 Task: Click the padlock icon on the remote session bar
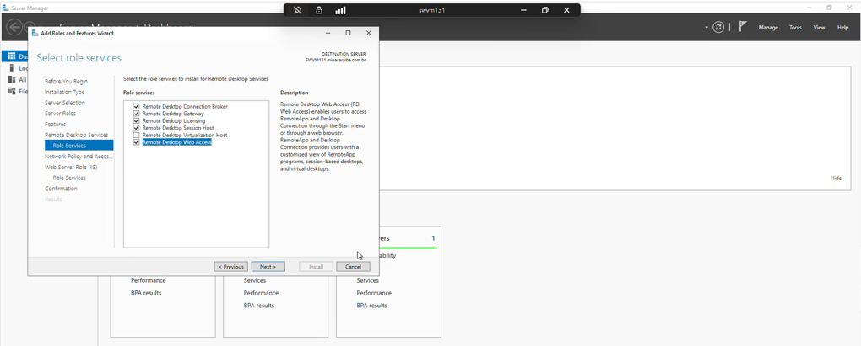point(319,10)
